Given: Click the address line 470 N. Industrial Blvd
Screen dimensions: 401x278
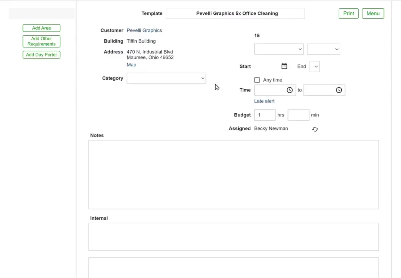Looking at the screenshot, I should click(x=150, y=52).
